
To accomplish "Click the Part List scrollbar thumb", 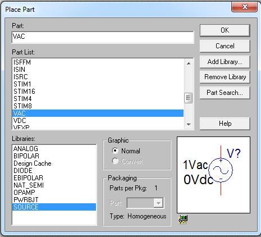I will click(x=188, y=98).
